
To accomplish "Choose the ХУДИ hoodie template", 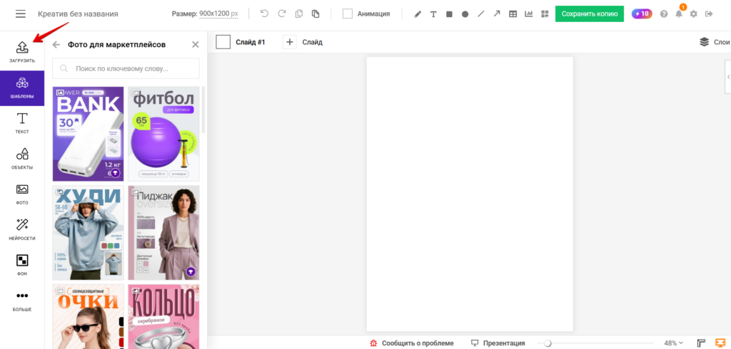I will click(88, 233).
